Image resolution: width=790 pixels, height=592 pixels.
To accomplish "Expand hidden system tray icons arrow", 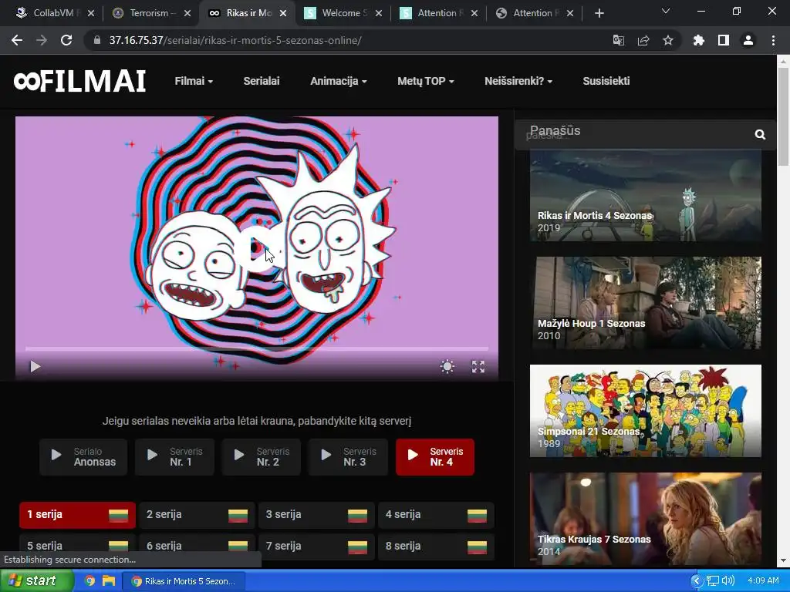I will 697,581.
